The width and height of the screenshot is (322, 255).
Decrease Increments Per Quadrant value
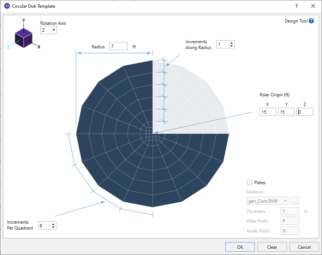coord(54,227)
